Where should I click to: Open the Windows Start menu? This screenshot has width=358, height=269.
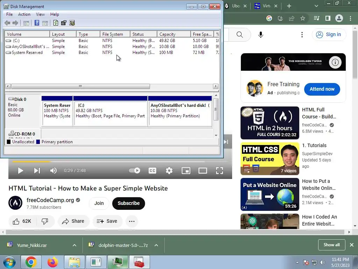(9, 262)
